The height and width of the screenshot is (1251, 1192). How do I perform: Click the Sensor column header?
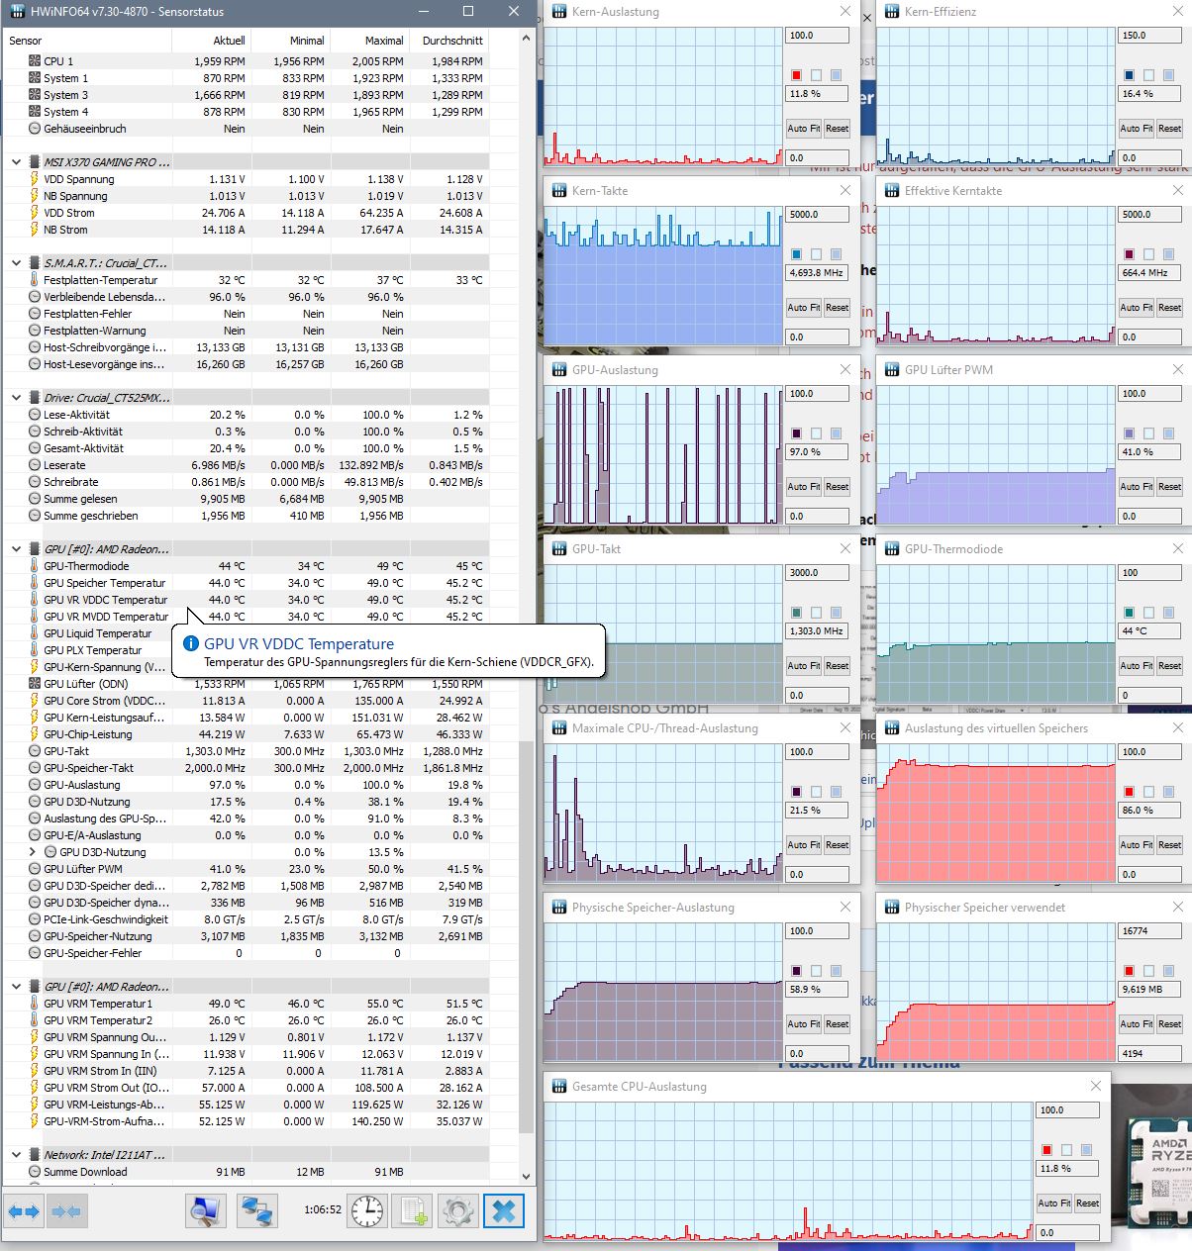(86, 41)
